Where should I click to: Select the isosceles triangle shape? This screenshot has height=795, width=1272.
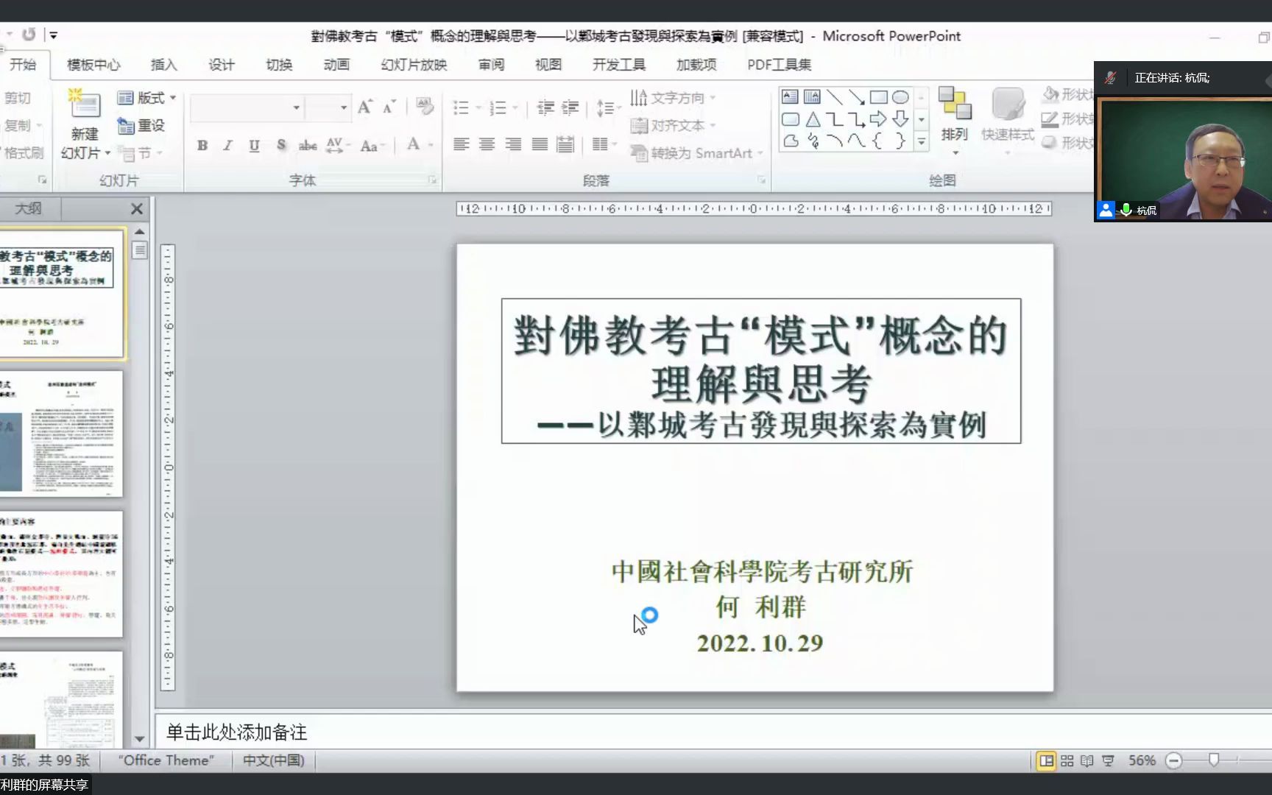[813, 119]
